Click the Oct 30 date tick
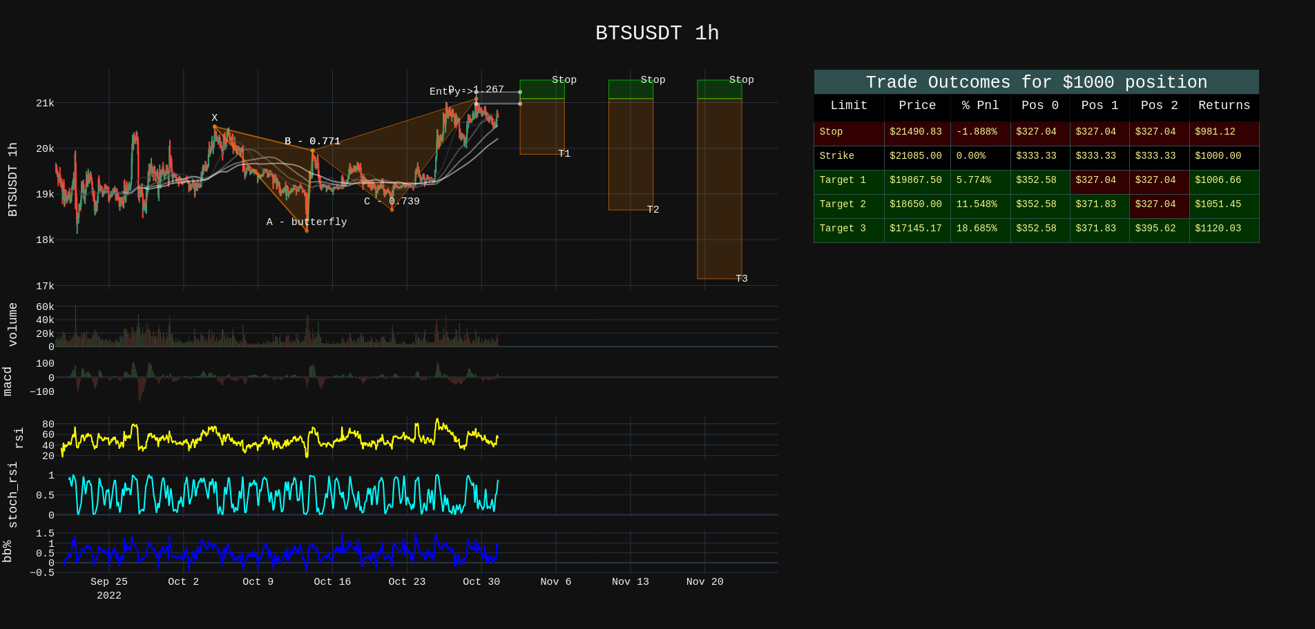 coord(481,582)
